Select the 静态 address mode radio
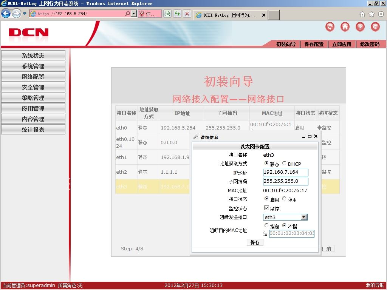The height and width of the screenshot is (290, 387). coord(266,163)
